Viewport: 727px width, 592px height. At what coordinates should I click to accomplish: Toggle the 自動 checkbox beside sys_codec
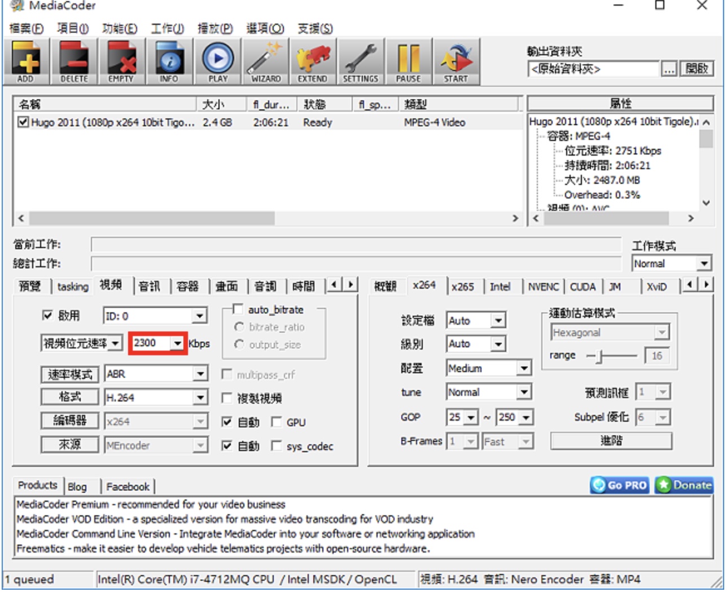tap(227, 445)
